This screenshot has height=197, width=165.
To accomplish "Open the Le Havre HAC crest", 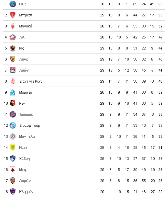I will (x=13, y=159).
